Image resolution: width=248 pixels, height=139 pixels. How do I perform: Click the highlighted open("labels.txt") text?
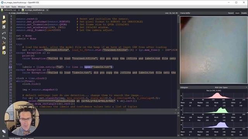[98, 67]
